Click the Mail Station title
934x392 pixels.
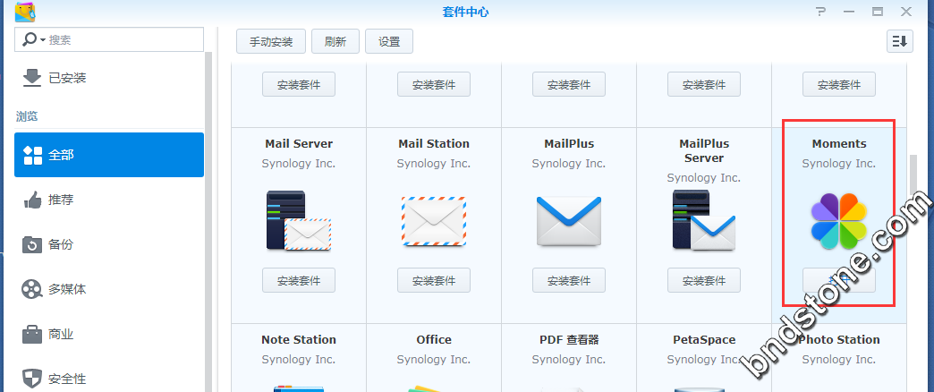pos(434,143)
